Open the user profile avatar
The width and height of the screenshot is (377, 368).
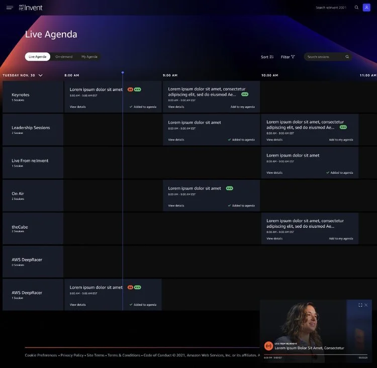366,8
